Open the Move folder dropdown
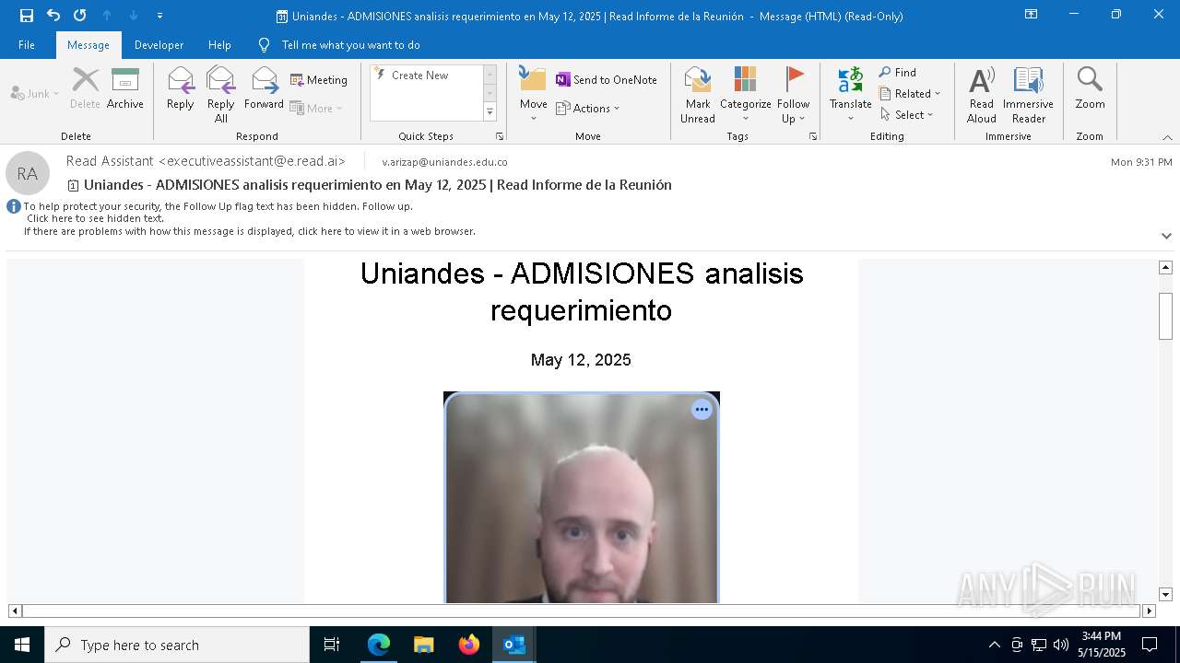Screen dimensions: 1180x663 tap(534, 94)
